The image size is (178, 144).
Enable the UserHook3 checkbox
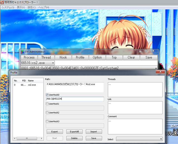click(x=47, y=121)
